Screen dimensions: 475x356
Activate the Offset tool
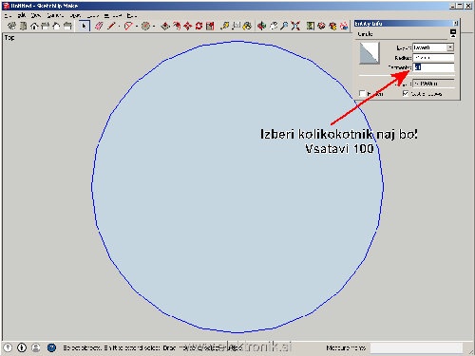click(177, 26)
